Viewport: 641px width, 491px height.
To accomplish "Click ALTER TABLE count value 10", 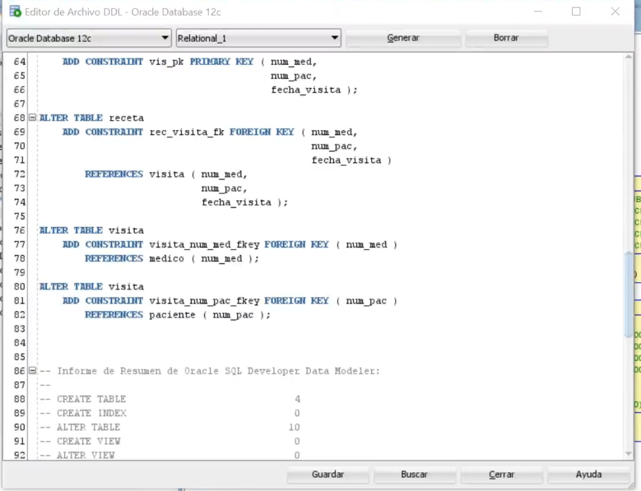I will tap(294, 427).
